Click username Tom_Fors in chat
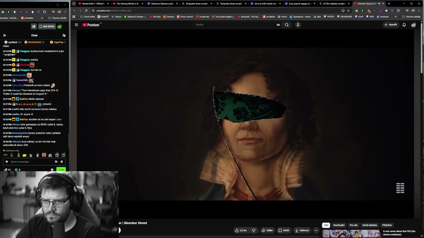The height and width of the screenshot is (238, 424). 18,85
